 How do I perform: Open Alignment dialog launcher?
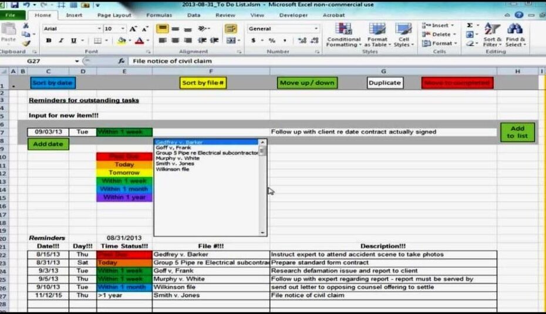[239, 52]
